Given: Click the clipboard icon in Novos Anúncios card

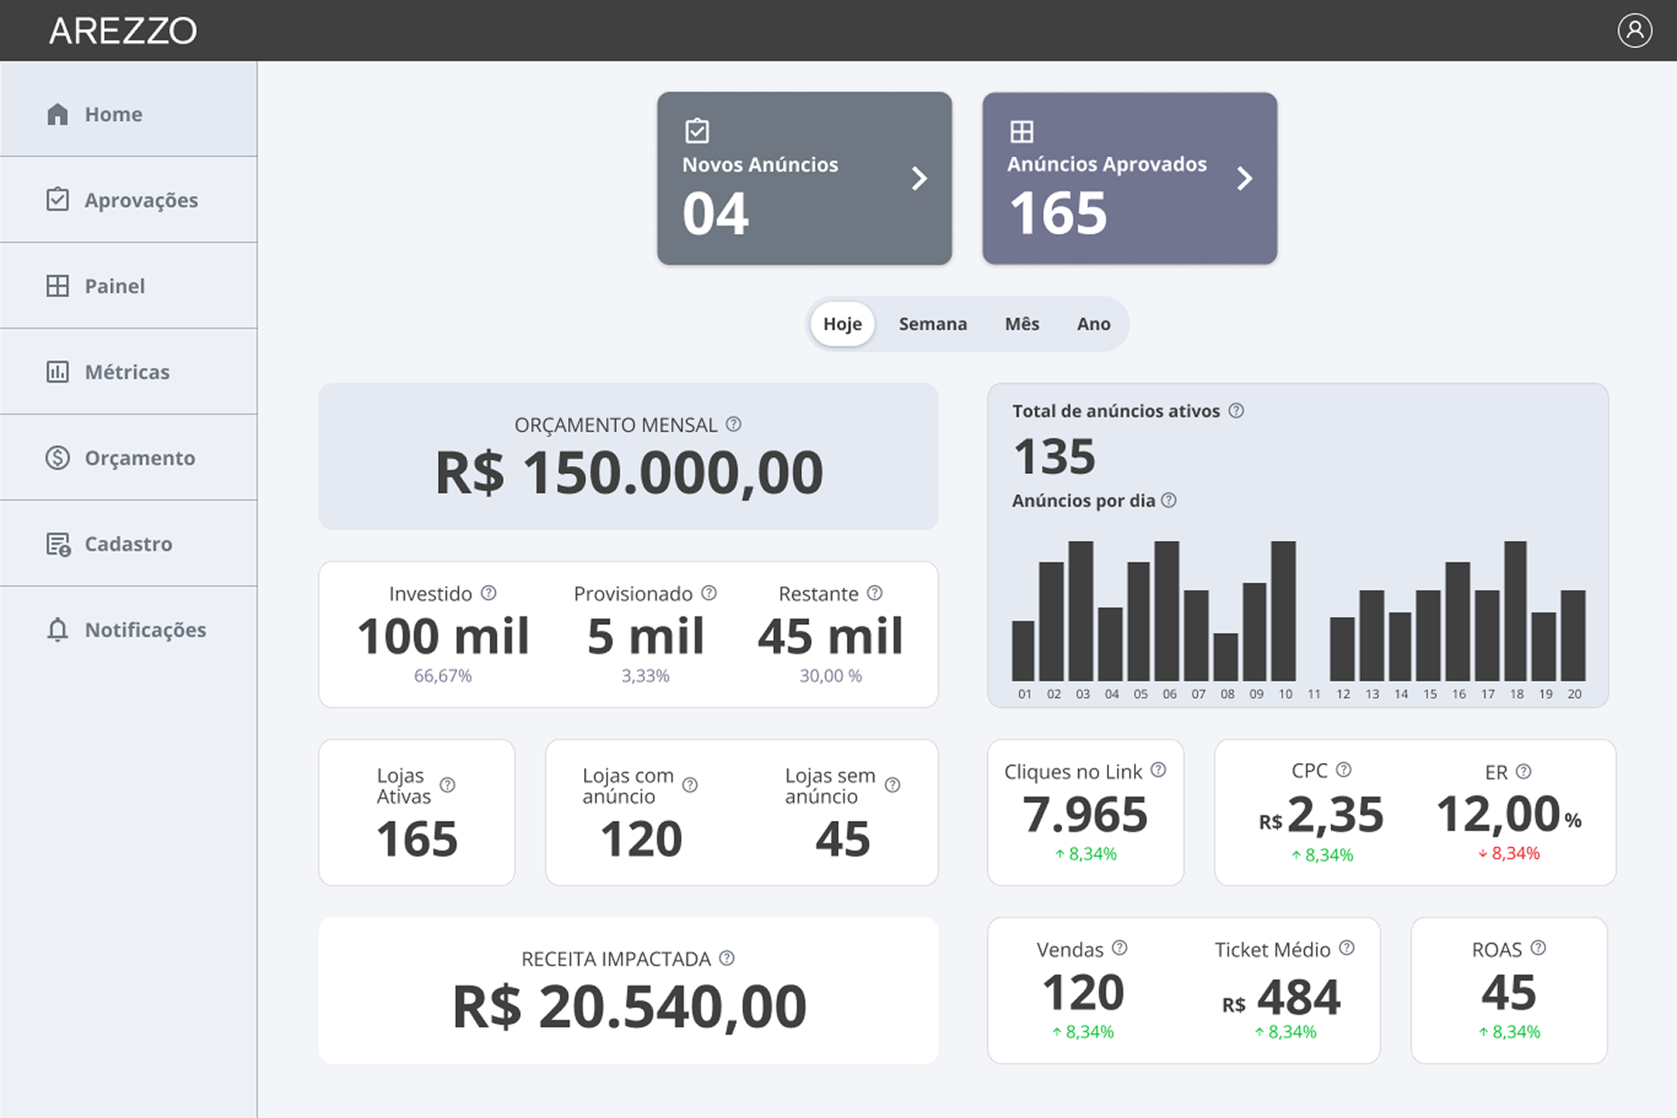Looking at the screenshot, I should (697, 131).
